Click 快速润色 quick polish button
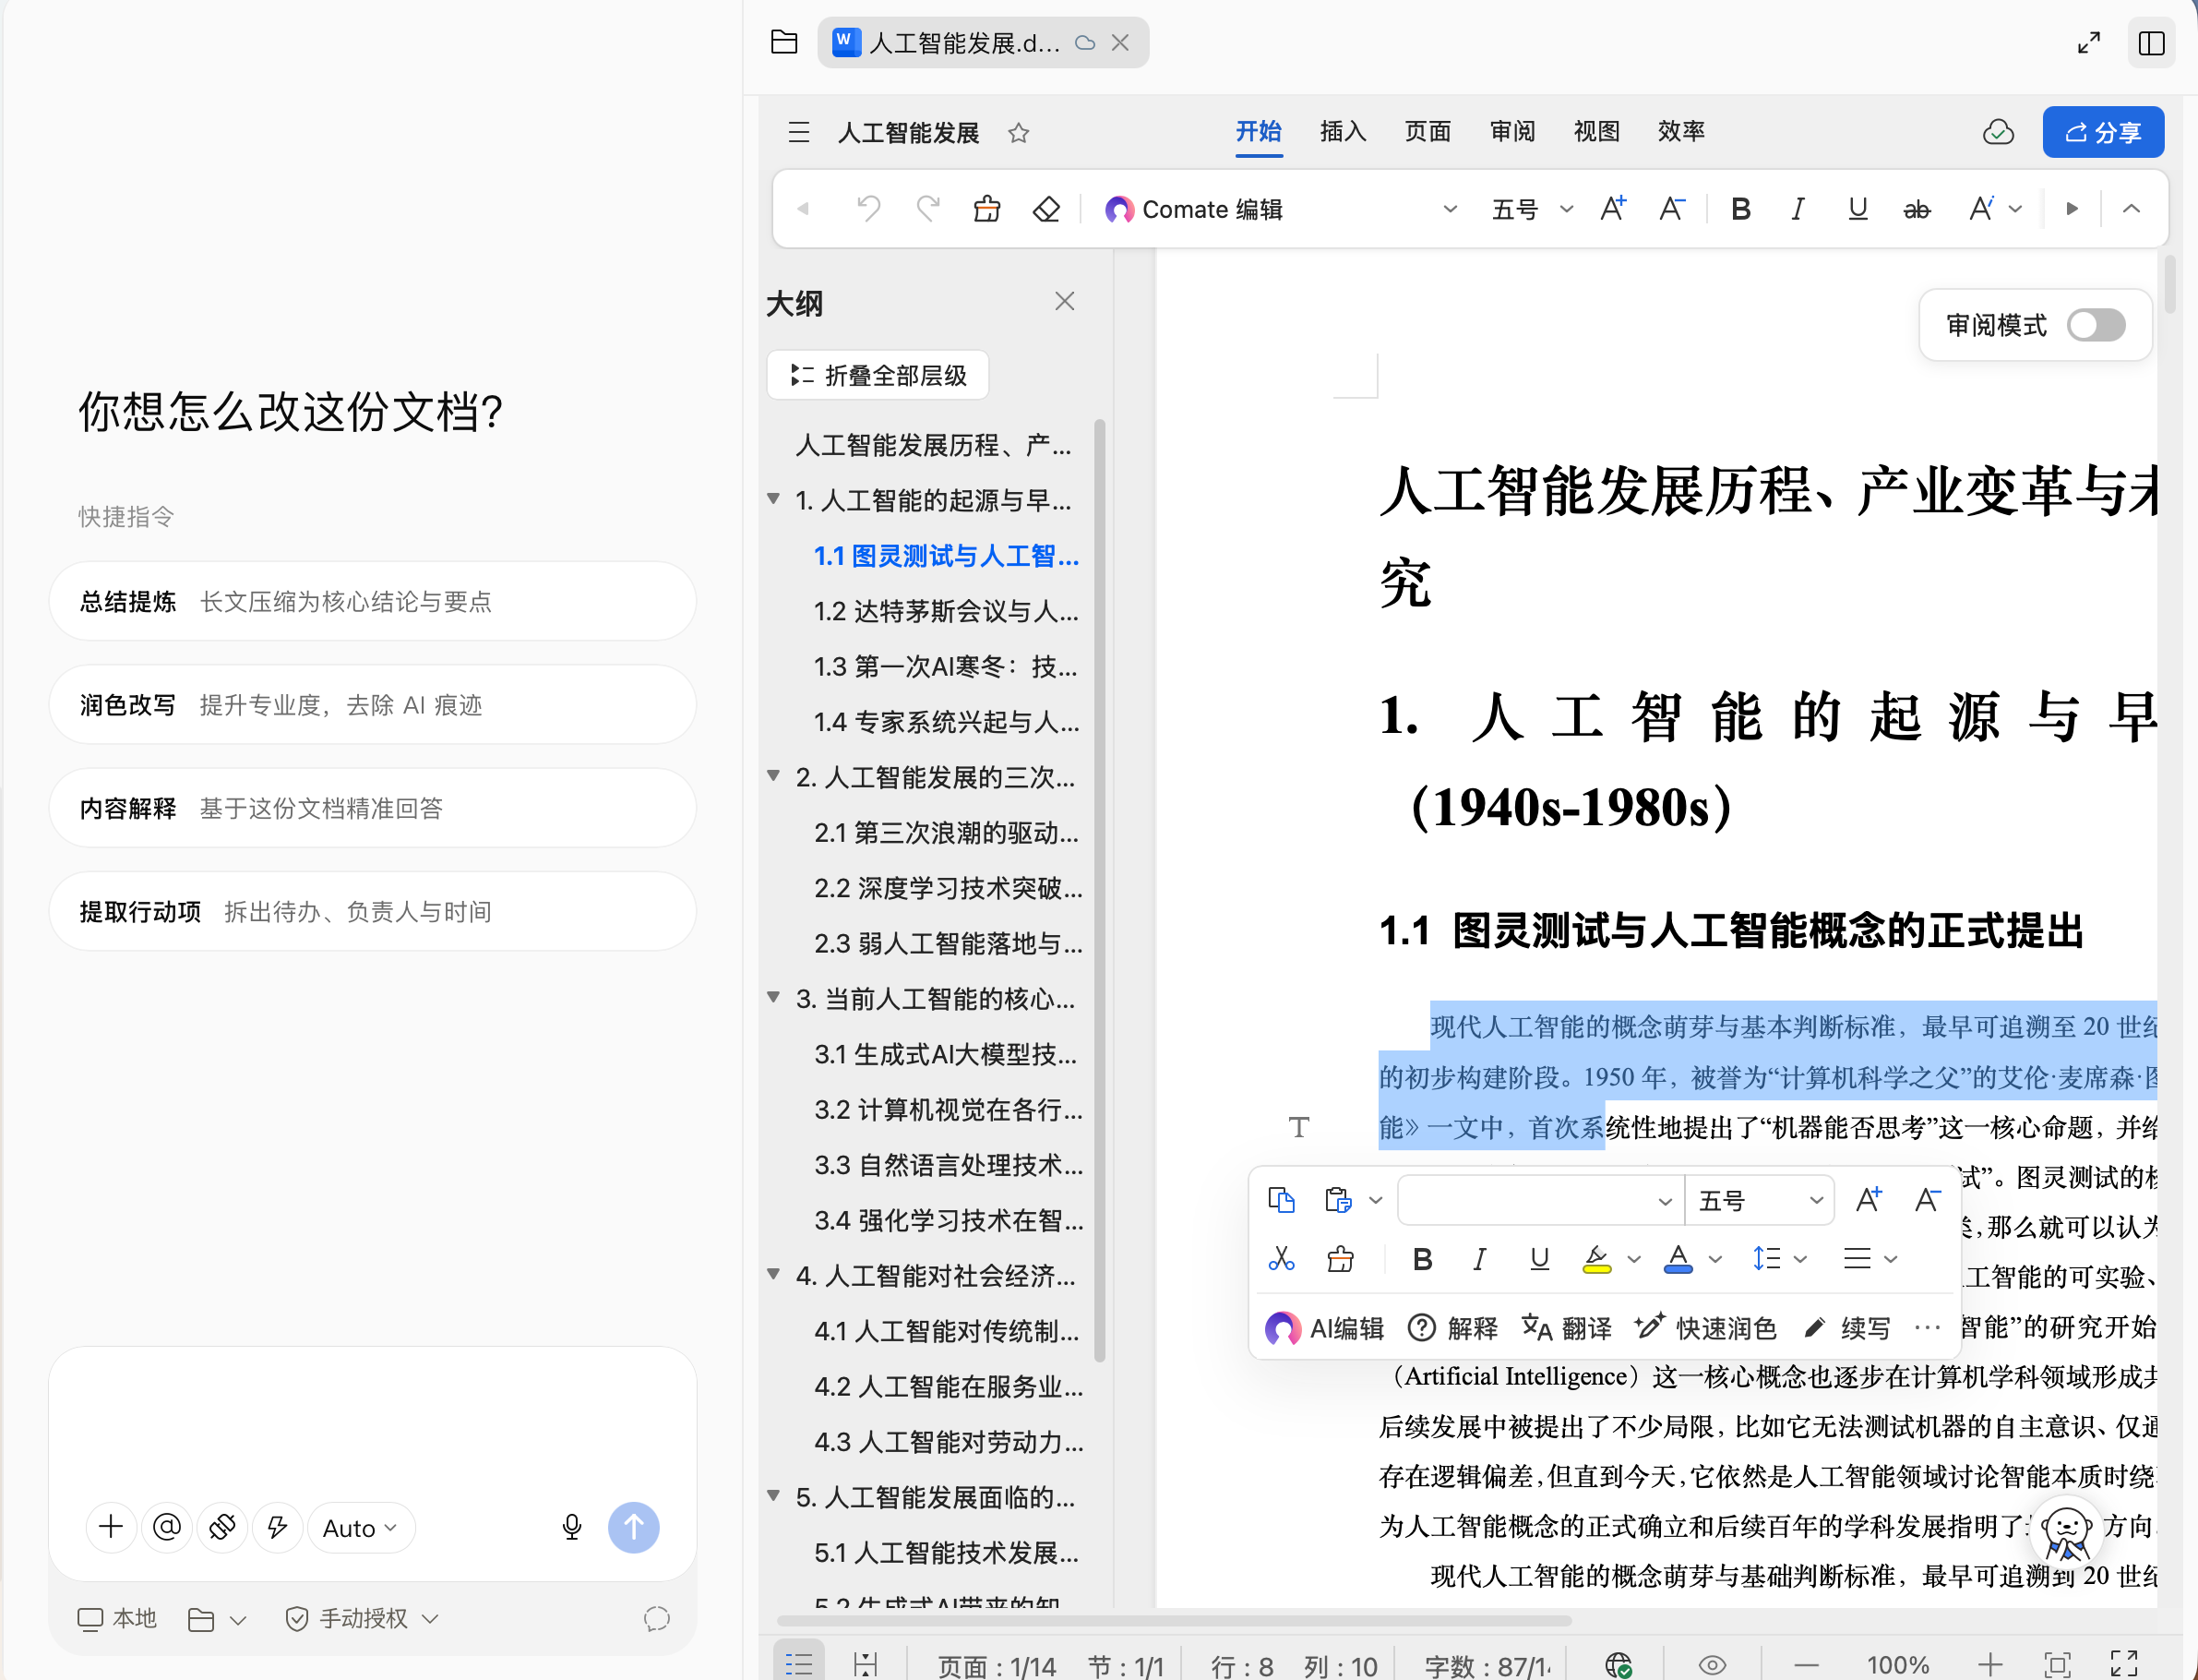The image size is (2198, 1680). click(x=1705, y=1328)
